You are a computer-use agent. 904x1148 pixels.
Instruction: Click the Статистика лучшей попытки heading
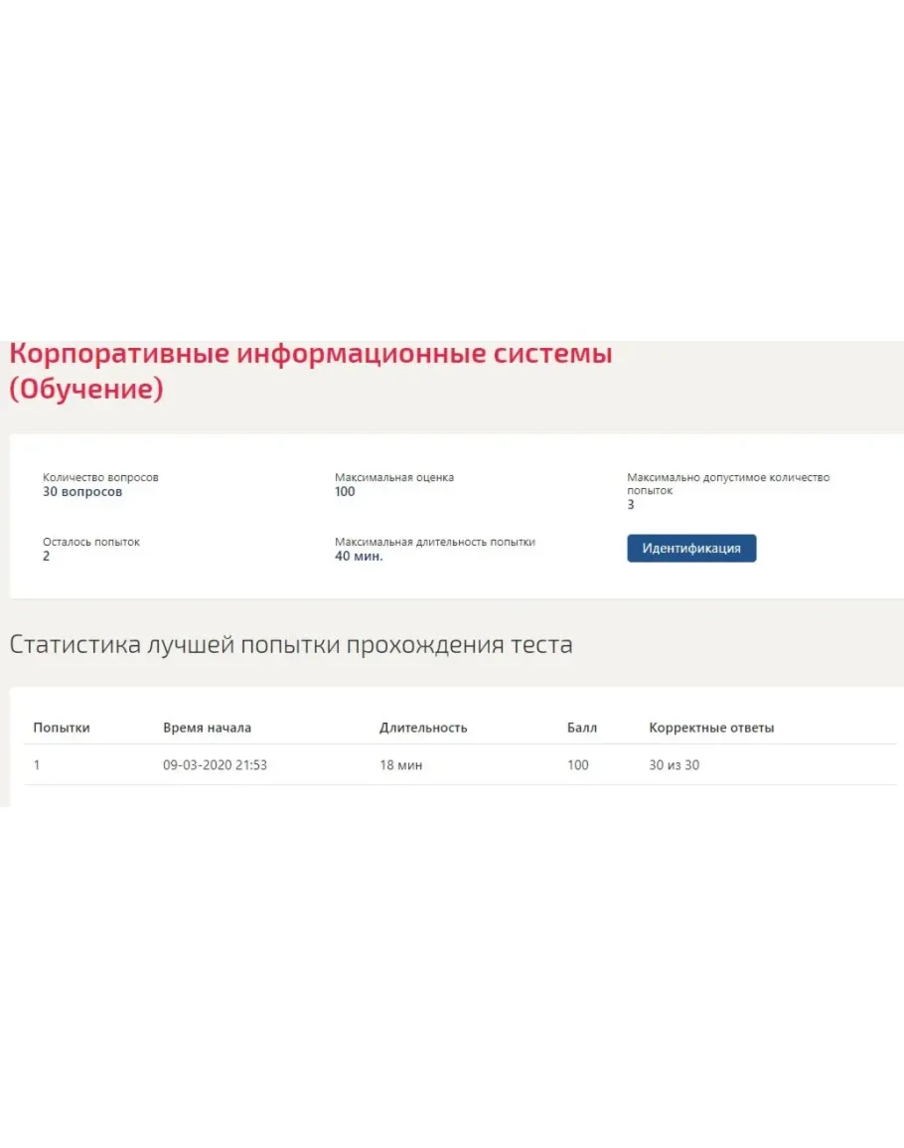[x=290, y=644]
